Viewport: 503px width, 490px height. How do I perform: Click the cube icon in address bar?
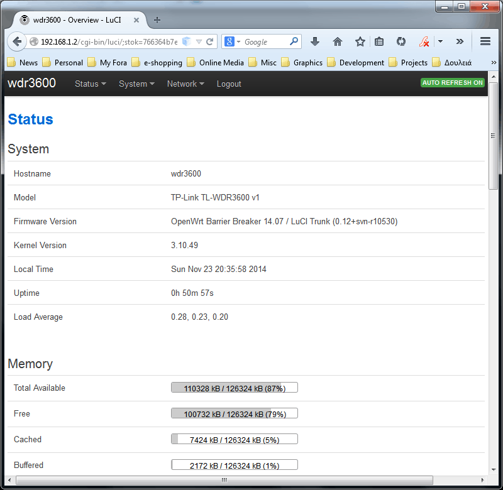pyautogui.click(x=187, y=41)
